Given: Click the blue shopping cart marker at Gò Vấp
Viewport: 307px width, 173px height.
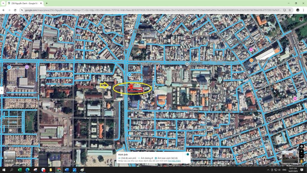Looking at the screenshot, I should (9, 68).
